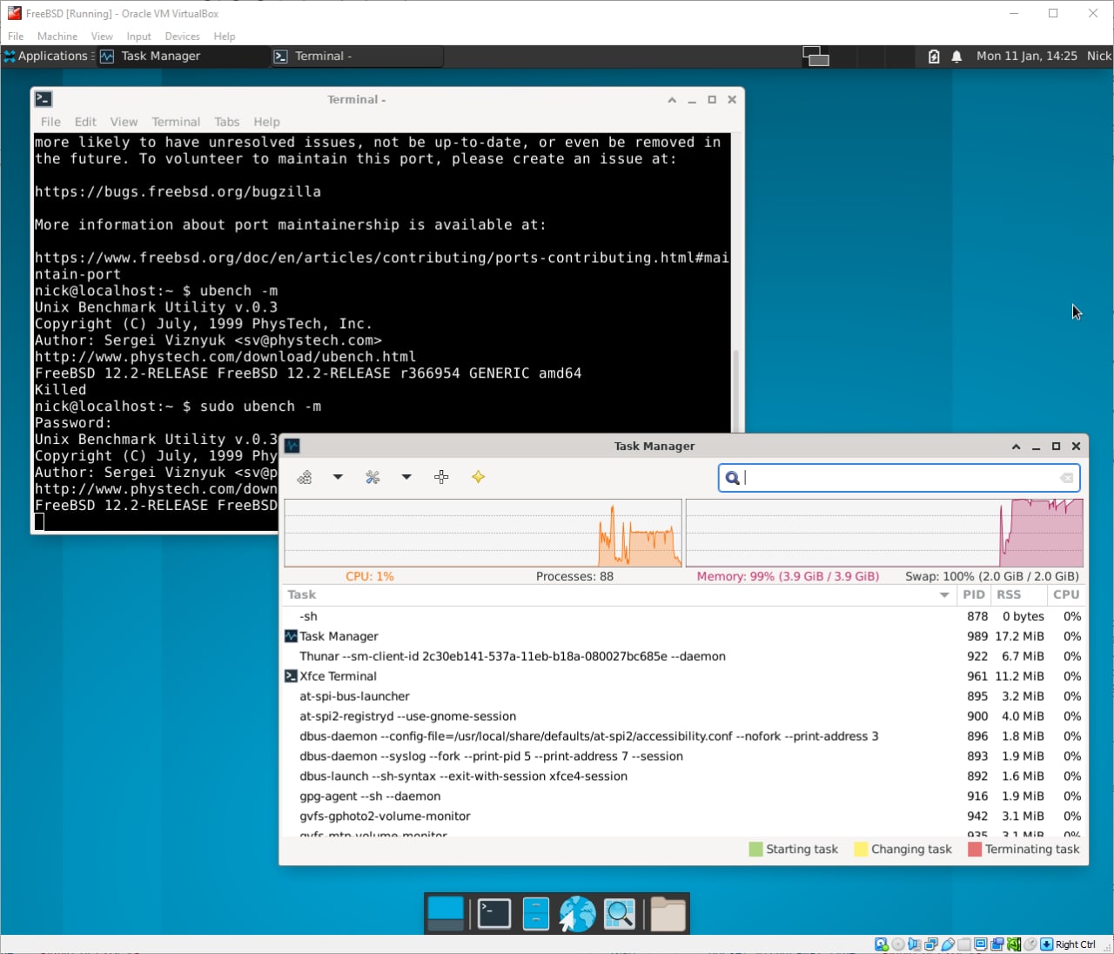
Task: Open the Terminal Help menu
Action: coord(266,122)
